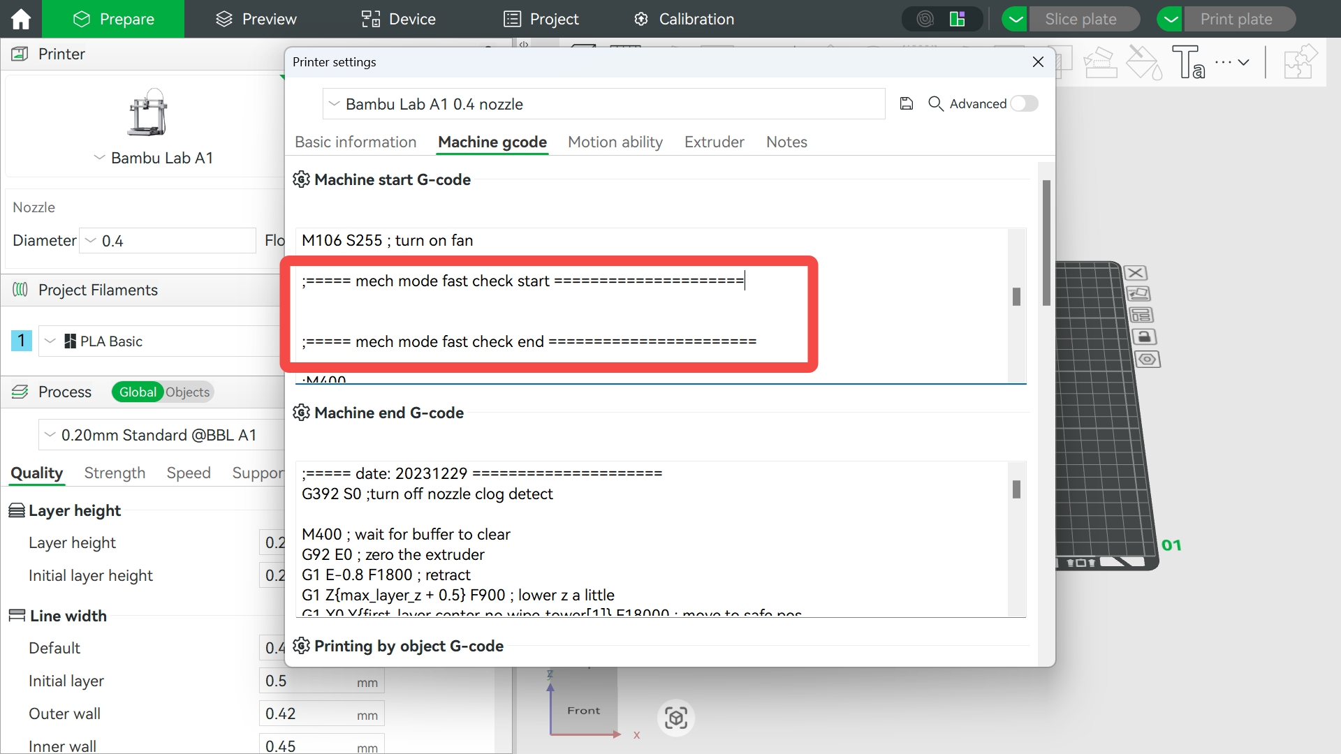Click the Machine end G-code scrollbar thumb
The height and width of the screenshot is (754, 1341).
pyautogui.click(x=1016, y=489)
